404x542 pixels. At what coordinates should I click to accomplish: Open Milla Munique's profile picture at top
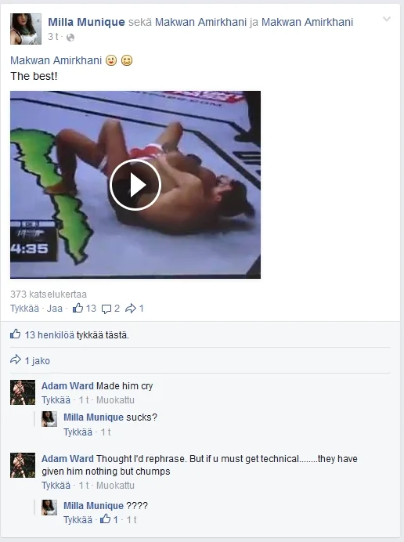pos(26,29)
